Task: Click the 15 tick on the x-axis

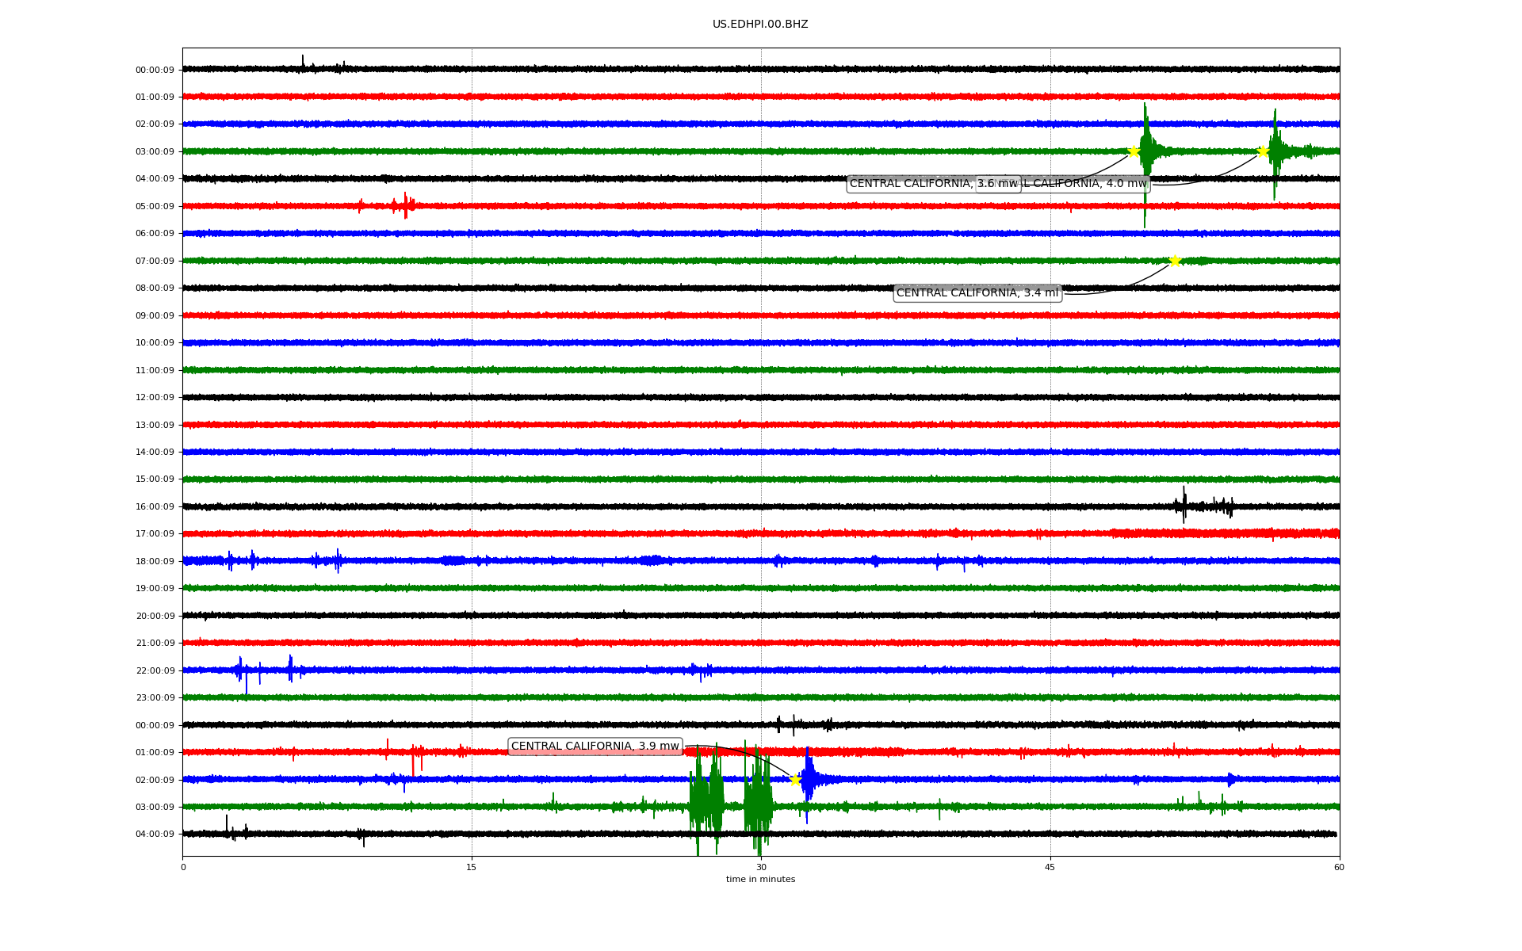Action: coord(472,867)
